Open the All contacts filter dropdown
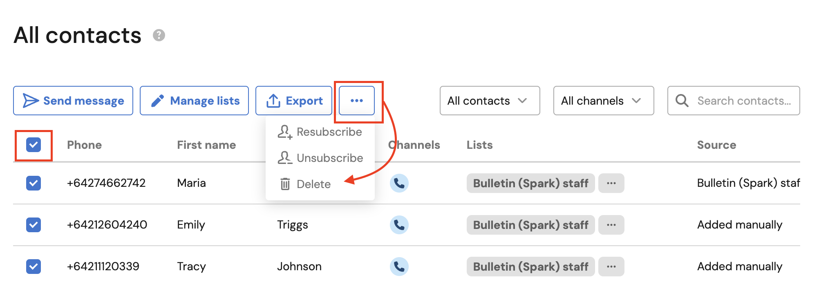The image size is (819, 287). pyautogui.click(x=489, y=101)
